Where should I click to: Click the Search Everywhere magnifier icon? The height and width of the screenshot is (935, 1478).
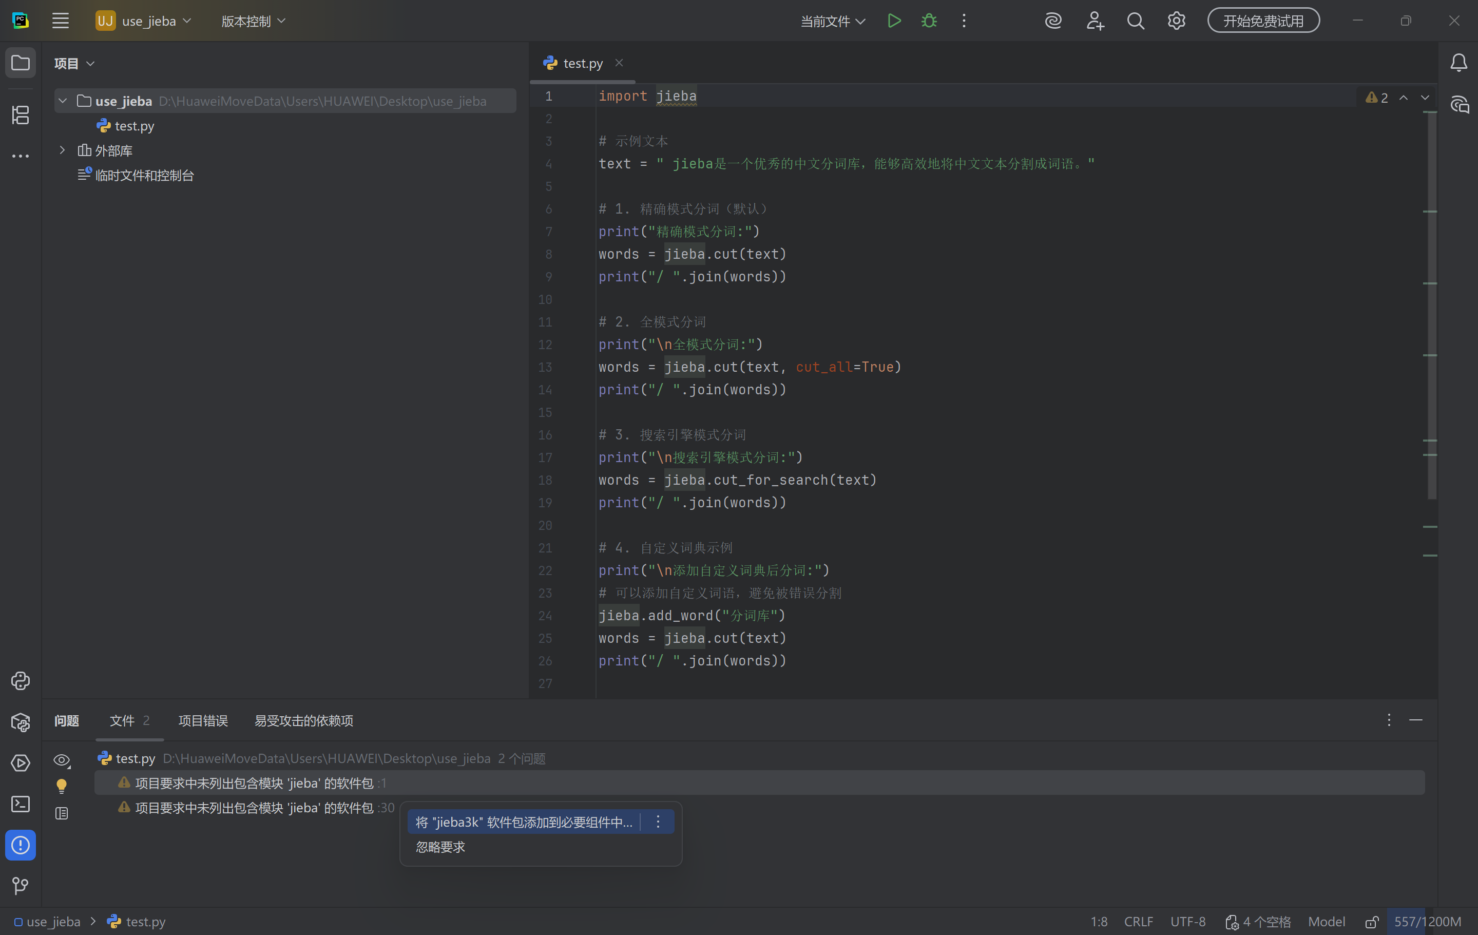(1136, 21)
